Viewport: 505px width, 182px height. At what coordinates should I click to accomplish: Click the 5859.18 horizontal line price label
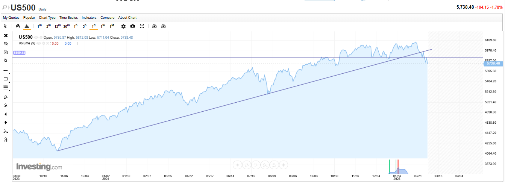19,53
